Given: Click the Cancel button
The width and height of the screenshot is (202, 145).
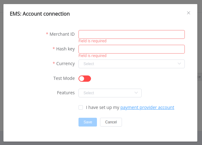Looking at the screenshot, I should 111,122.
